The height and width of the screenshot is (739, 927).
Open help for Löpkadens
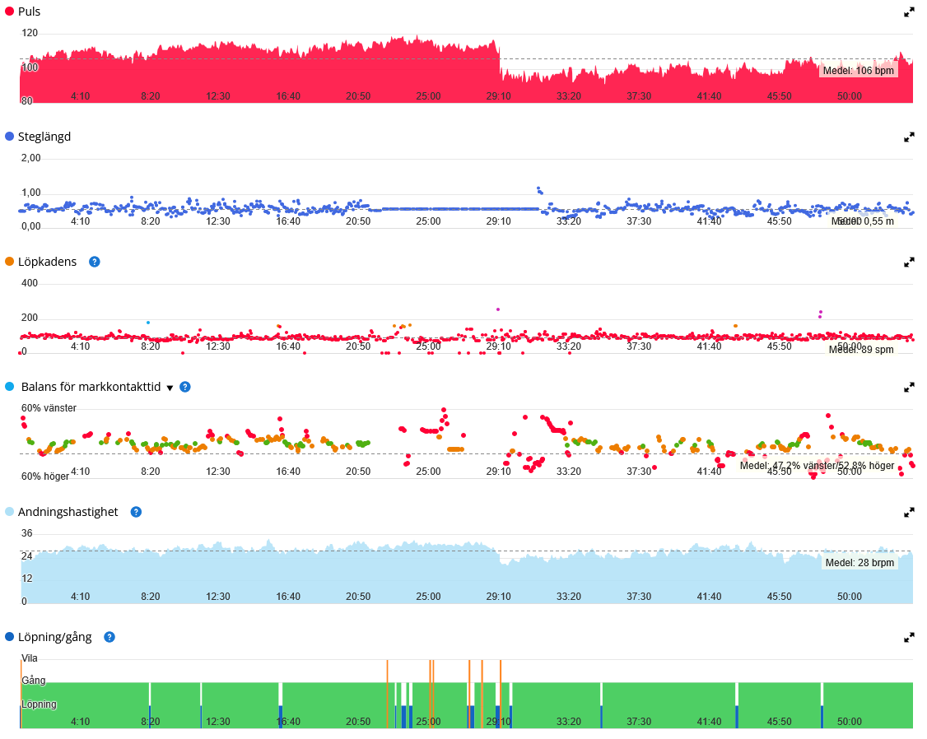pyautogui.click(x=94, y=262)
